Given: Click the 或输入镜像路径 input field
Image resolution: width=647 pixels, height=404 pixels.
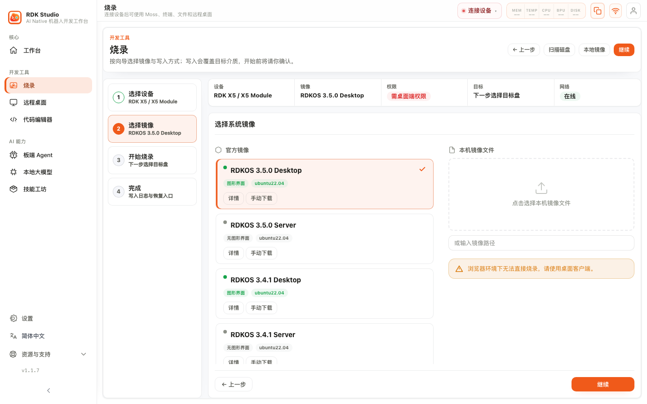Looking at the screenshot, I should point(541,243).
